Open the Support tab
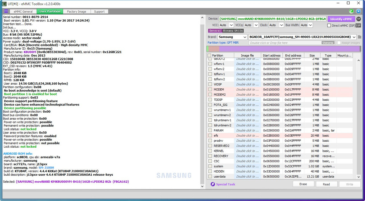The image size is (365, 201). click(99, 11)
